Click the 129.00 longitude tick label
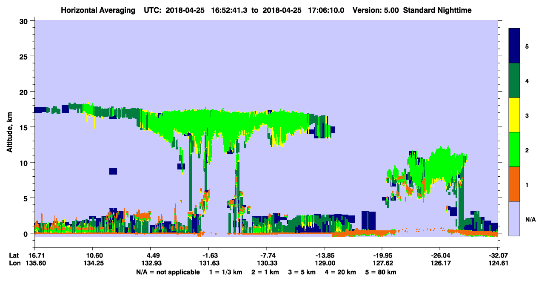This screenshot has height=284, width=553. pos(324,263)
